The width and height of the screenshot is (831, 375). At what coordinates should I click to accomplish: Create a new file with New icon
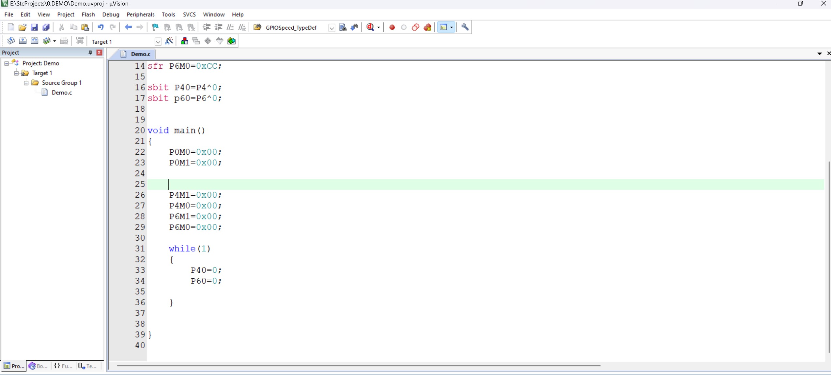[11, 27]
